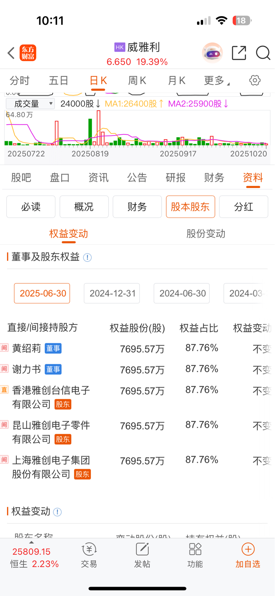The height and width of the screenshot is (596, 275).
Task: Tap the 股本股东 button
Action: pos(190,207)
